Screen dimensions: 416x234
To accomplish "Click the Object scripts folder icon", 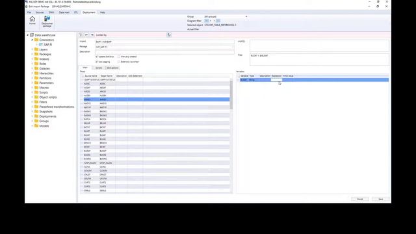I will [36, 97].
